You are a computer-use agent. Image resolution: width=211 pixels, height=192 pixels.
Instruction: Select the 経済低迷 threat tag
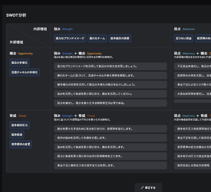point(17,135)
